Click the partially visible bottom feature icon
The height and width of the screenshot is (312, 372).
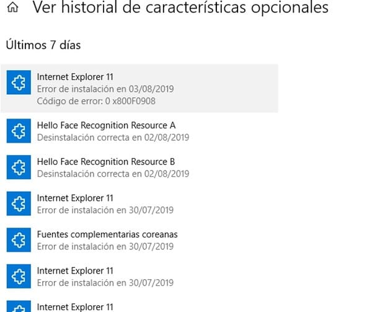[18, 306]
